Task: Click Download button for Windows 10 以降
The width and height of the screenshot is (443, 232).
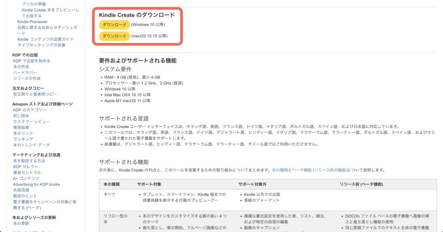Action: (114, 25)
